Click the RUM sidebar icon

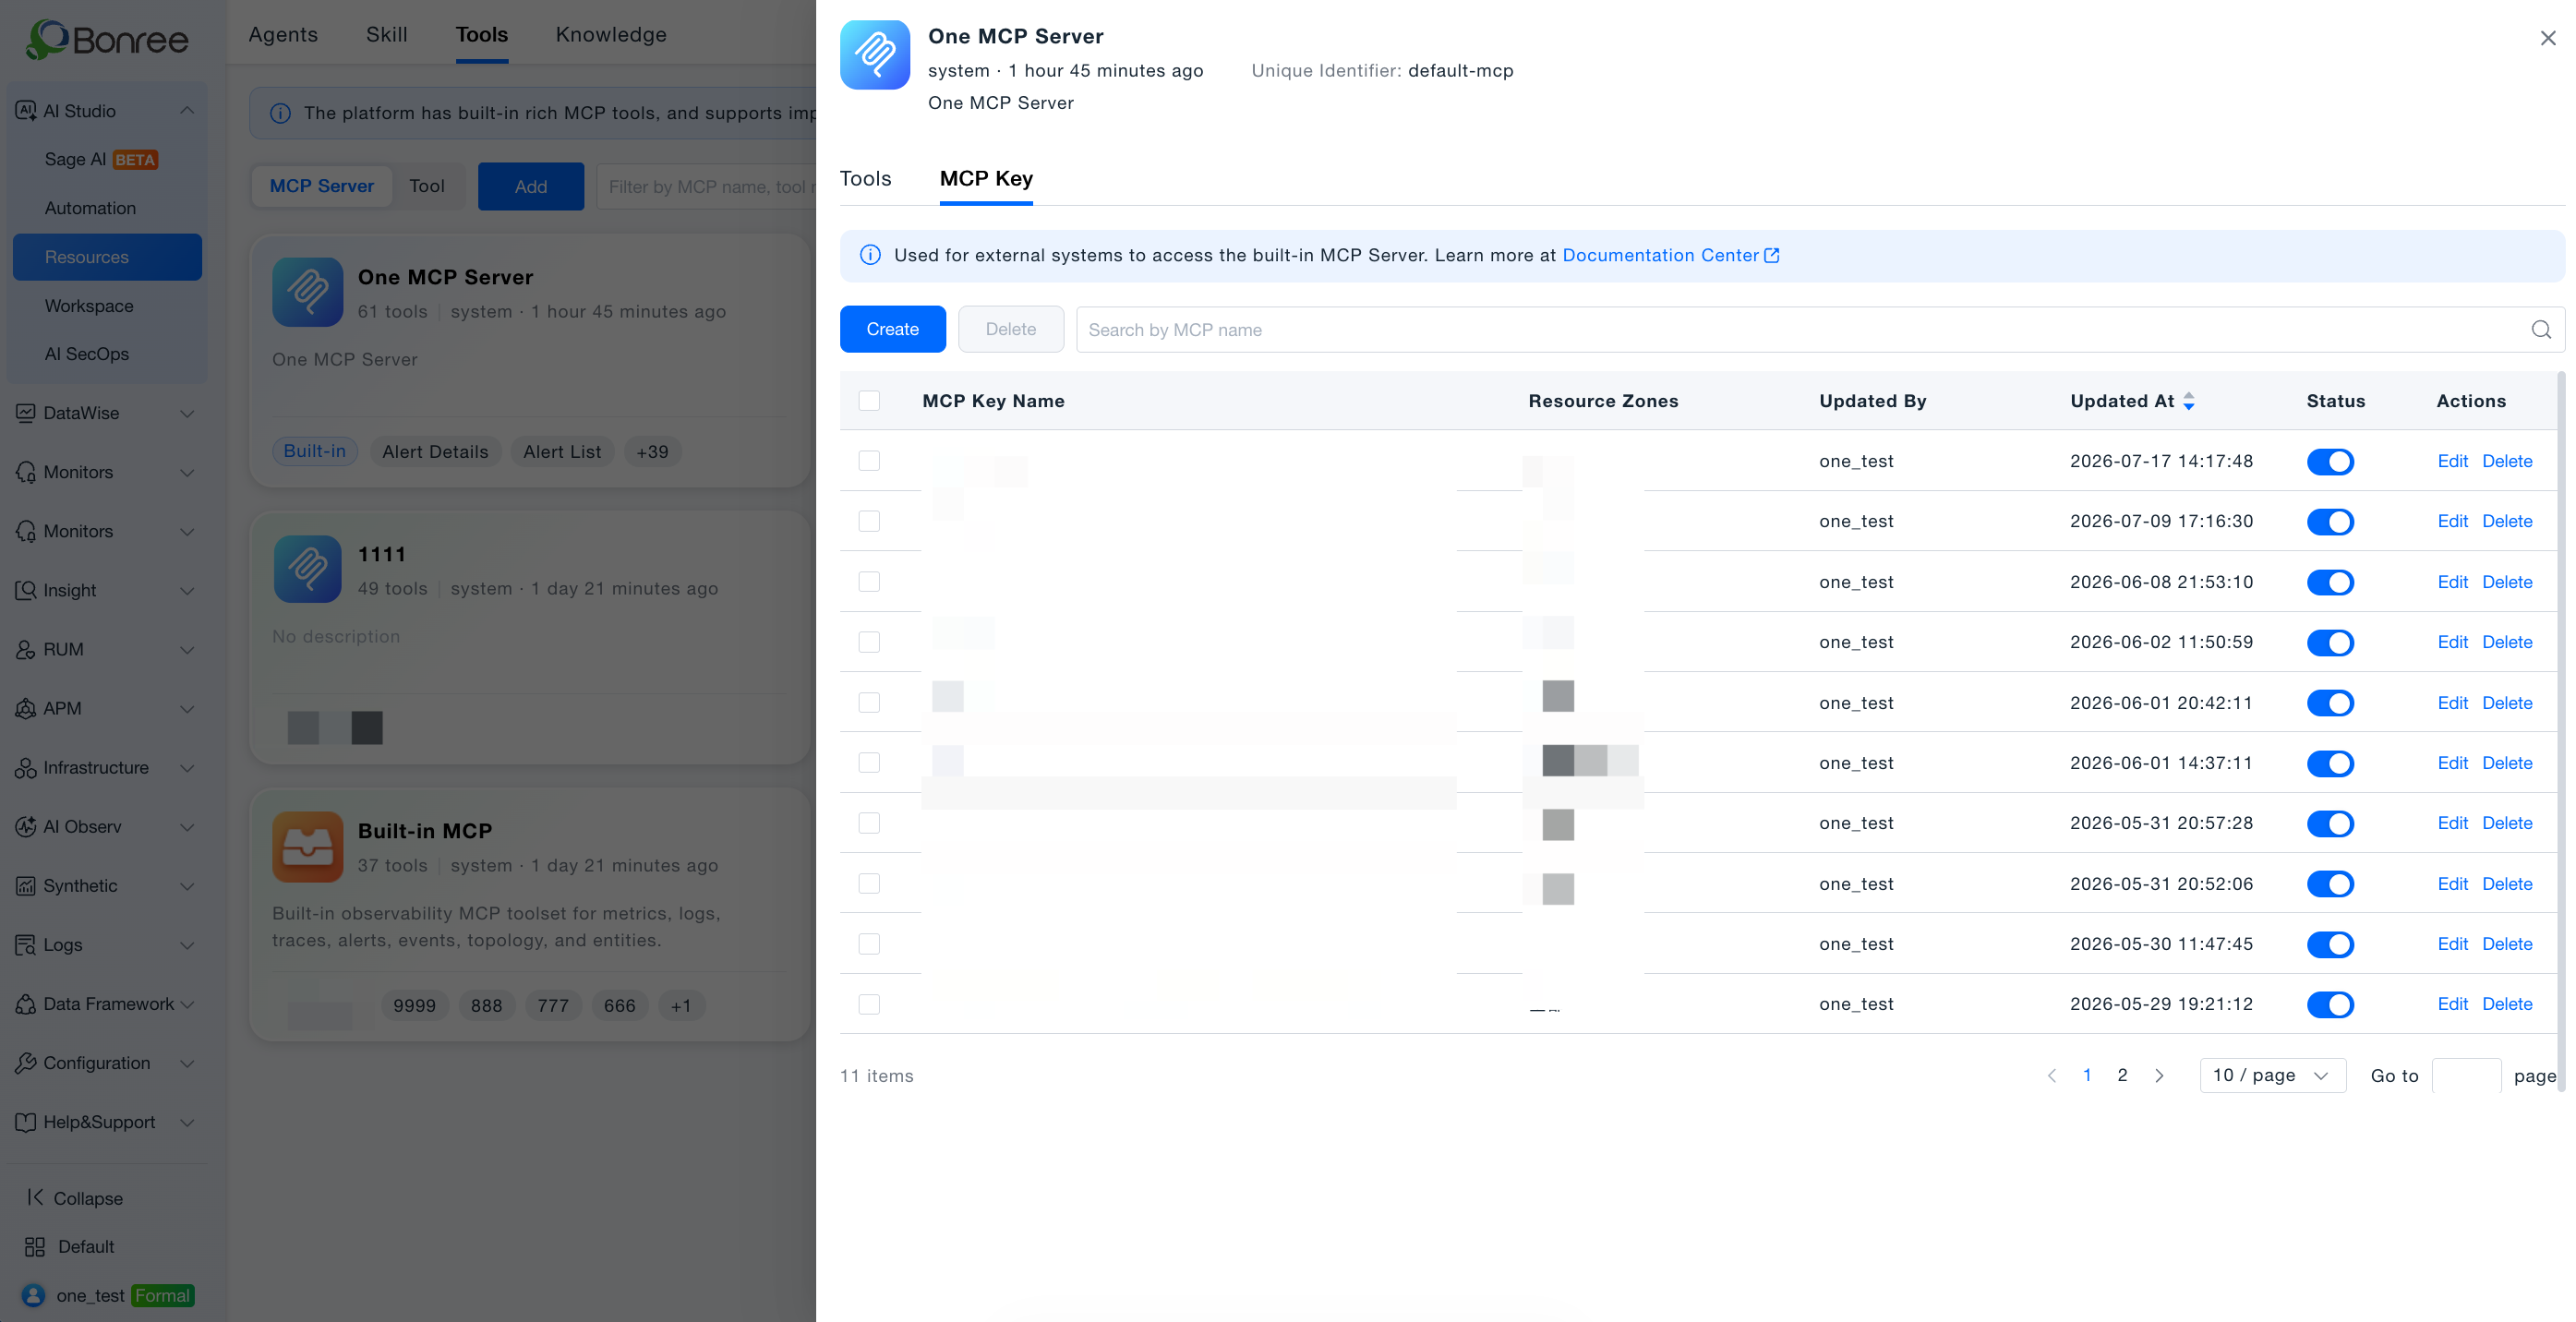point(26,649)
